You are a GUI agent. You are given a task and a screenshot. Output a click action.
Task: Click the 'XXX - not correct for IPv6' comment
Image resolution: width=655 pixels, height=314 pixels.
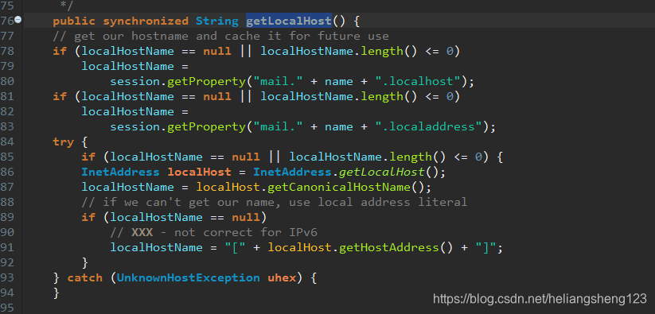click(214, 232)
